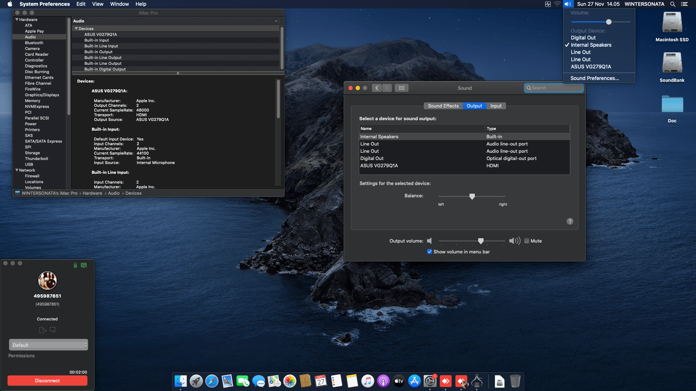The width and height of the screenshot is (696, 391).
Task: Toggle the Mute checkbox
Action: 527,241
